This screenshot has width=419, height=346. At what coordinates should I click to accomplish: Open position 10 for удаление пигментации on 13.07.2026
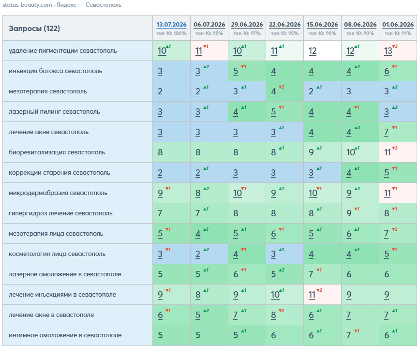[x=162, y=51]
